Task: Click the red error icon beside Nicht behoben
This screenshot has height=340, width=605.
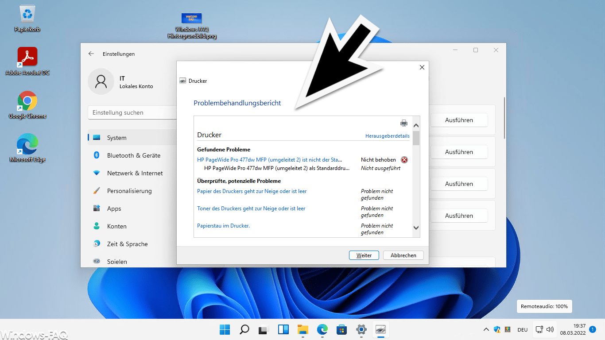Action: [x=404, y=160]
